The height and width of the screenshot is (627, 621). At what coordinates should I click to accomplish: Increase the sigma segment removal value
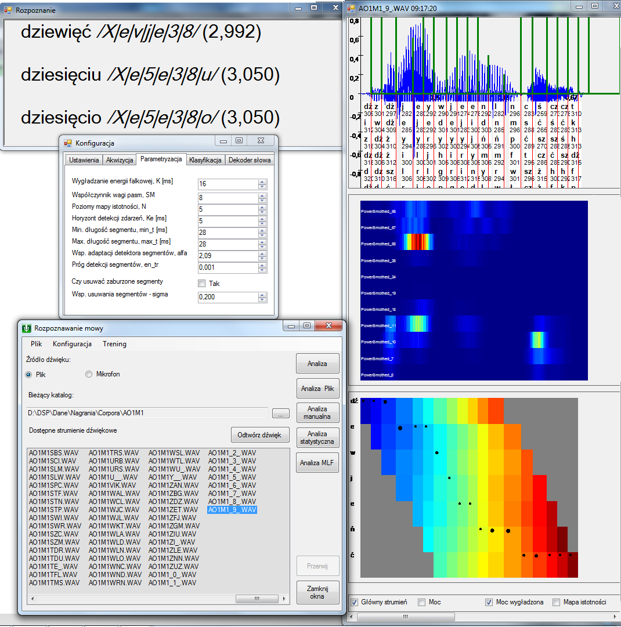click(x=262, y=295)
